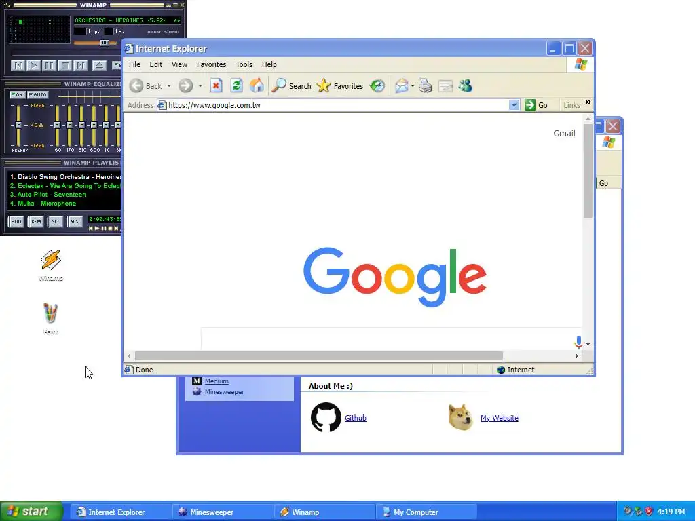
Task: Open the Medium link in sidebar
Action: pyautogui.click(x=217, y=381)
